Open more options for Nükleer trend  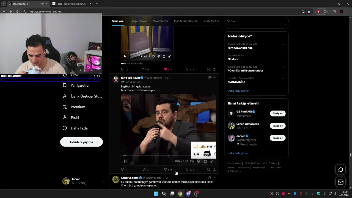[x=284, y=56]
